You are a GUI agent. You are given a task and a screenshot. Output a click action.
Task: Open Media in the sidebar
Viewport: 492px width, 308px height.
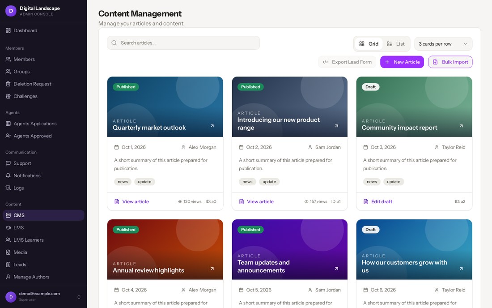pos(43,252)
